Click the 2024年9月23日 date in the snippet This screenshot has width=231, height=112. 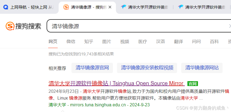tap(64, 91)
